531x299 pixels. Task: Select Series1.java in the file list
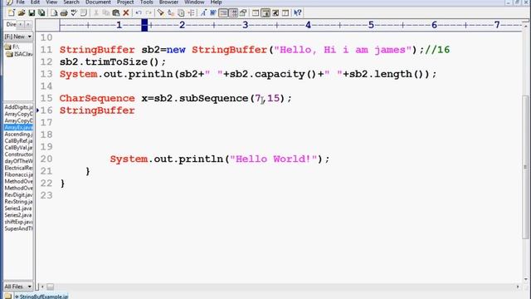click(18, 208)
